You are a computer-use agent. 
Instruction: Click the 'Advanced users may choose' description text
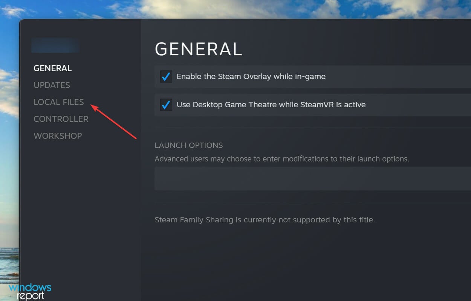pos(282,159)
